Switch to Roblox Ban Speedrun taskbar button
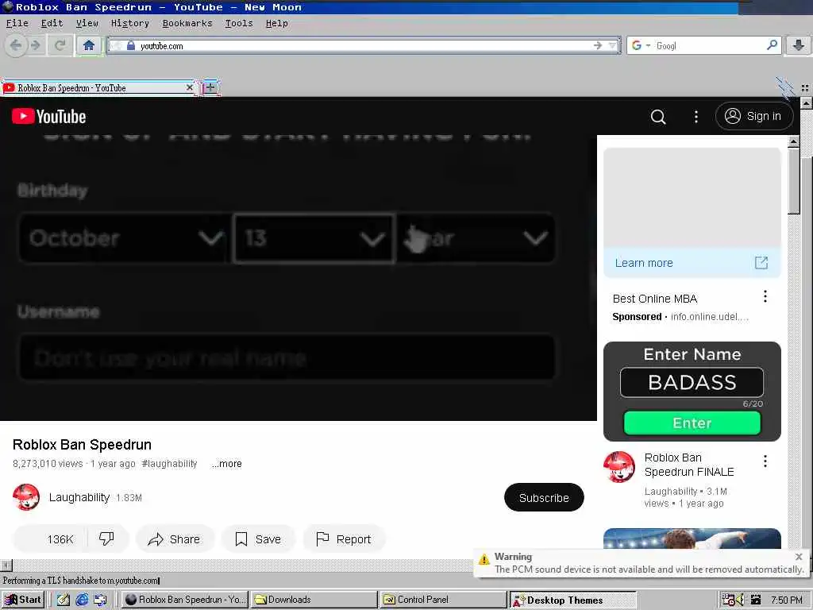Image resolution: width=813 pixels, height=610 pixels. click(184, 600)
